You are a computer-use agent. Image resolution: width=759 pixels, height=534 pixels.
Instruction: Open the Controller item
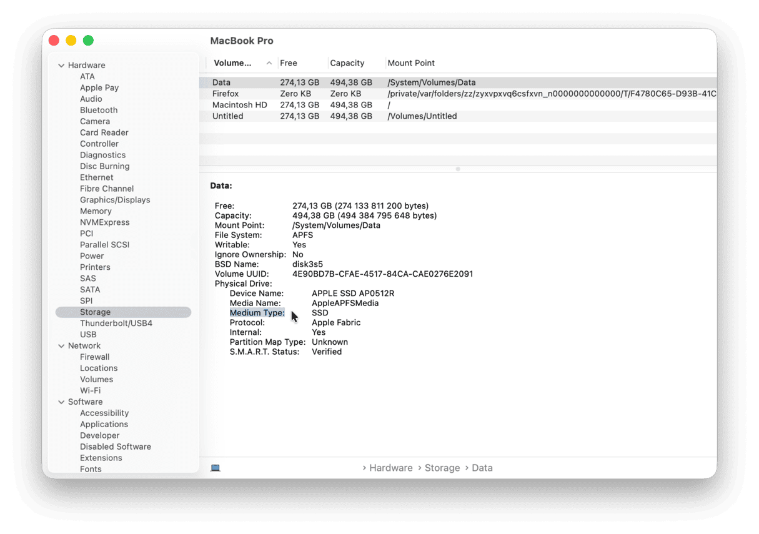pos(99,144)
